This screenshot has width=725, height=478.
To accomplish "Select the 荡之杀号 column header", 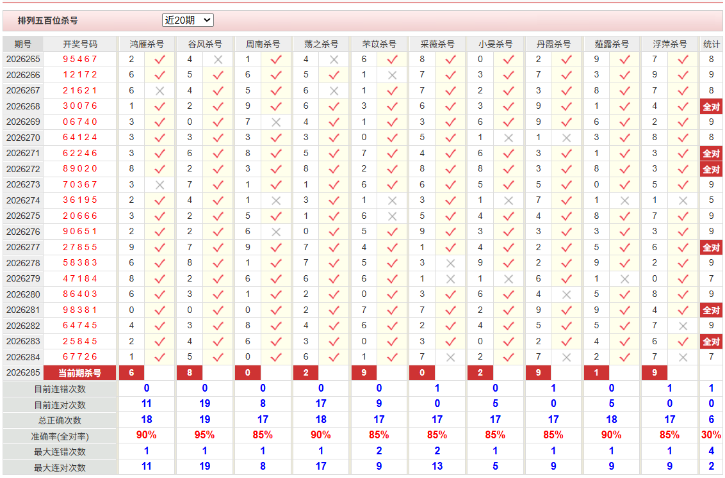I will pyautogui.click(x=321, y=44).
